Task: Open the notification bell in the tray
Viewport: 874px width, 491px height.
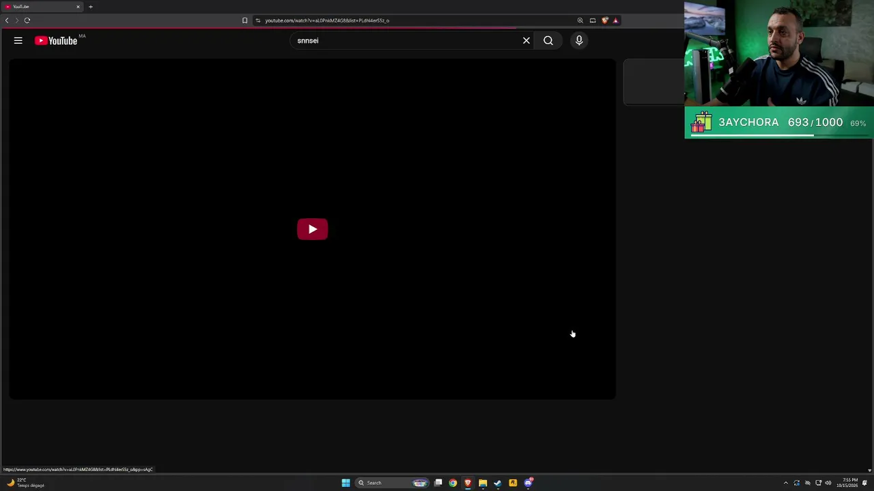Action: point(864,483)
